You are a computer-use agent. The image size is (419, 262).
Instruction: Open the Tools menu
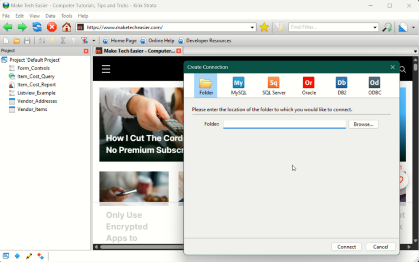(67, 16)
